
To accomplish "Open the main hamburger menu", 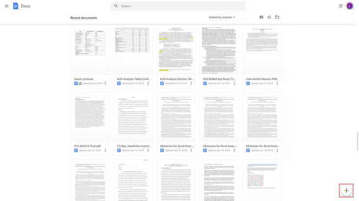I will 7,6.
